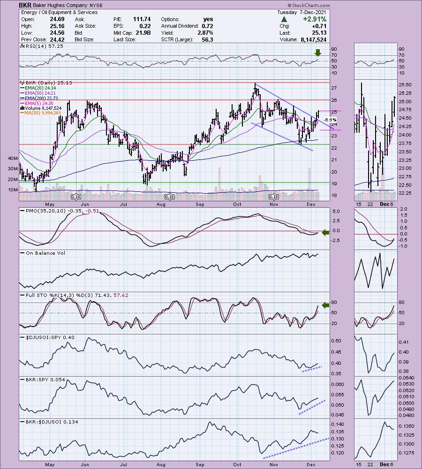The height and width of the screenshot is (469, 422).
Task: Click the small icon beside RSI(14) label
Action: point(22,46)
